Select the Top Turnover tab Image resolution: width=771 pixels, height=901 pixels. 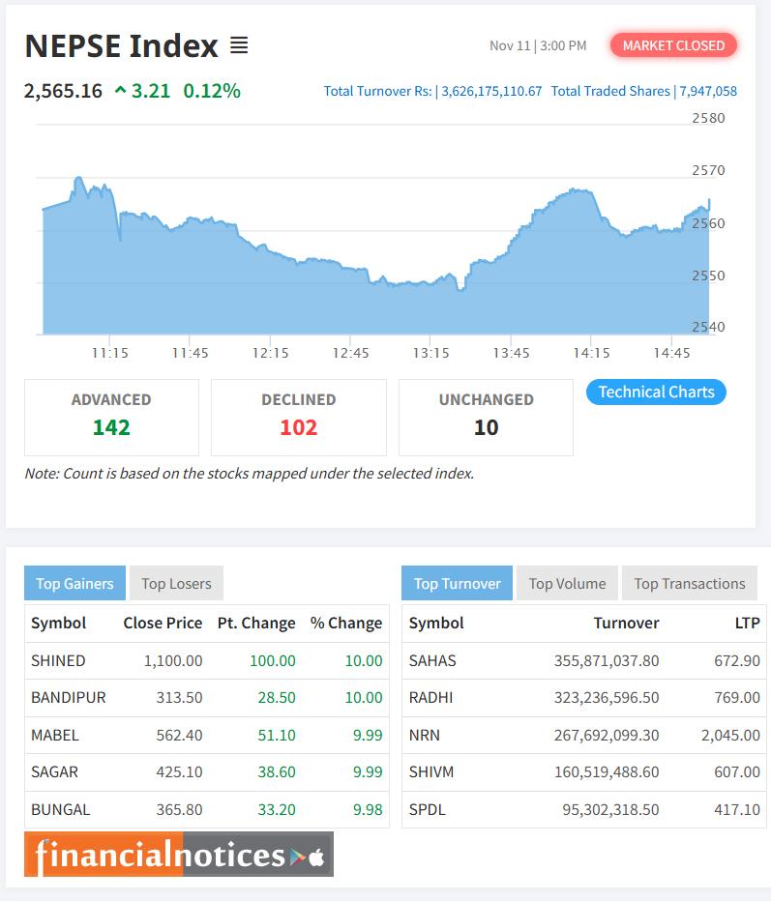click(458, 583)
